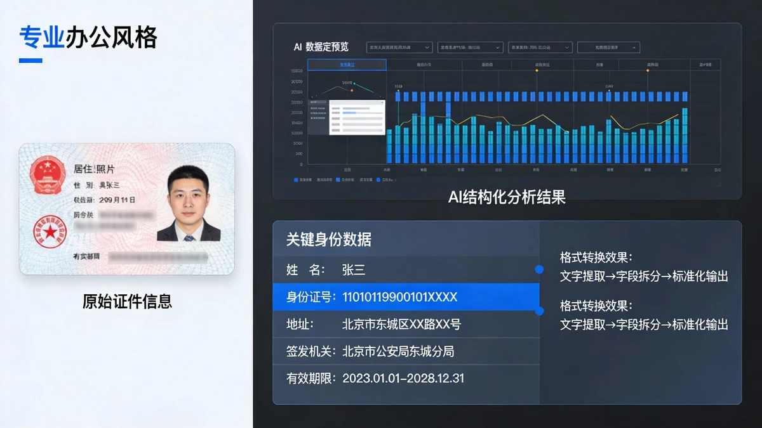The height and width of the screenshot is (428, 762).
Task: Click the 地址 row showing 北京市东城区
Action: [406, 324]
